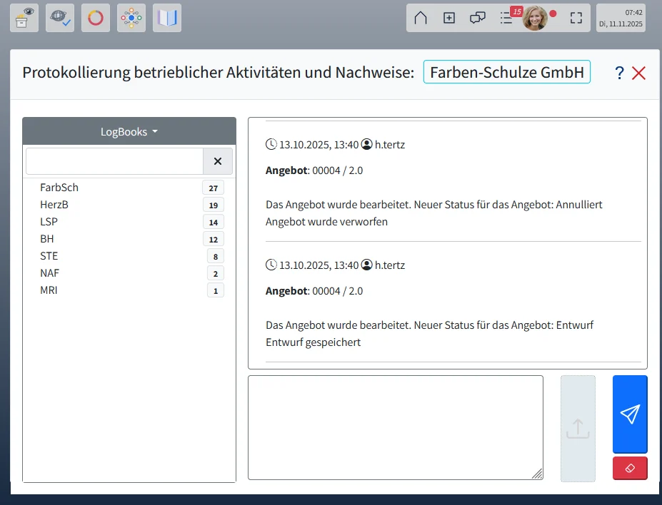Click the globe with checkmark icon

point(59,17)
